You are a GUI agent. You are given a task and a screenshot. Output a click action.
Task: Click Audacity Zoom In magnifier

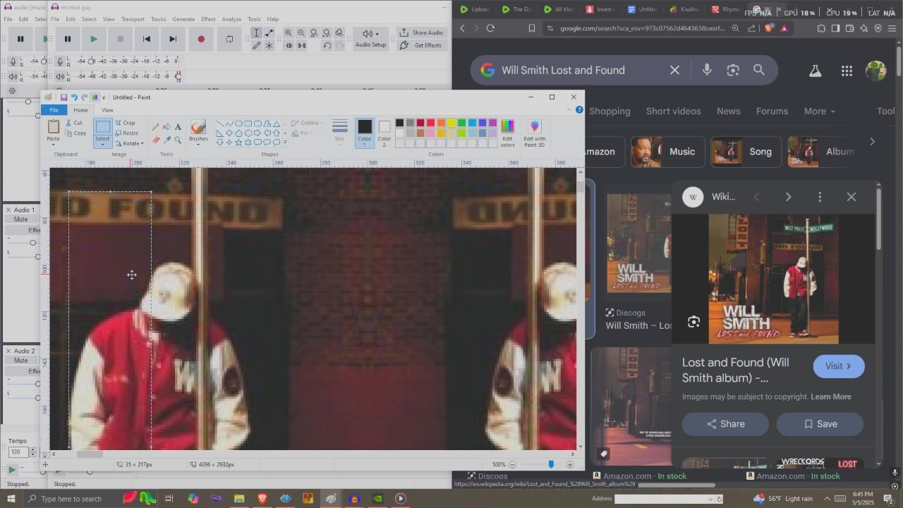[x=289, y=33]
